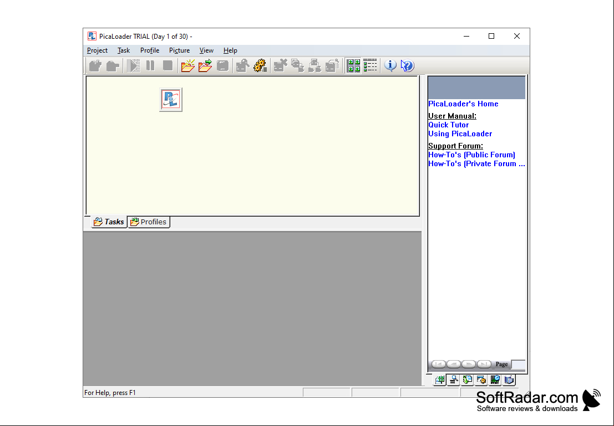Select the magnifier search panel tab icon
This screenshot has height=426, width=614.
click(x=454, y=380)
